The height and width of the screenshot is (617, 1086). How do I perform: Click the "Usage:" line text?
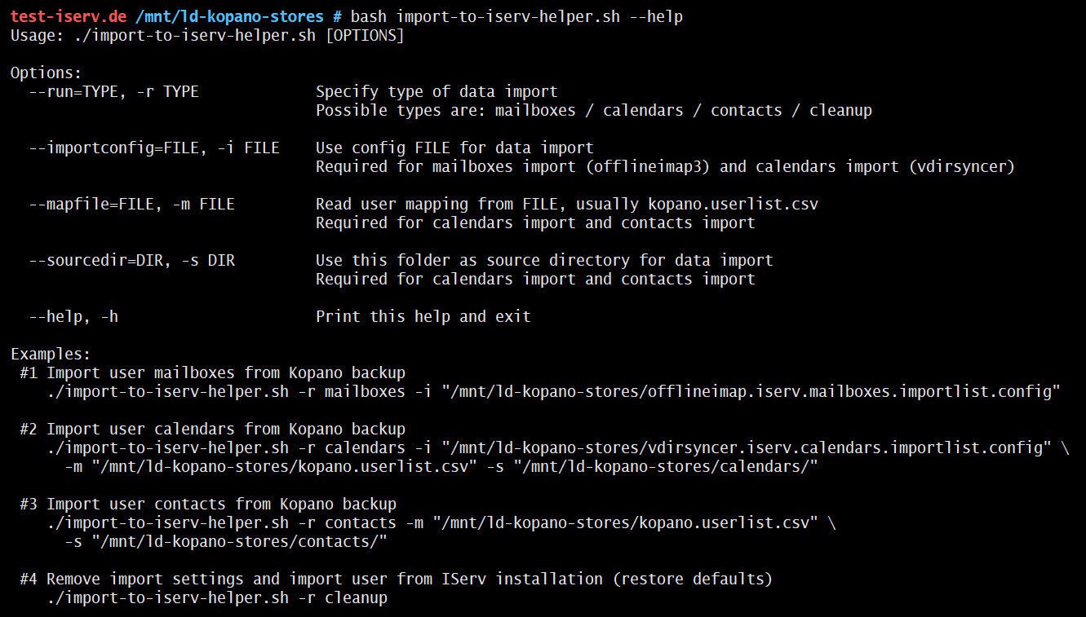pyautogui.click(x=207, y=36)
